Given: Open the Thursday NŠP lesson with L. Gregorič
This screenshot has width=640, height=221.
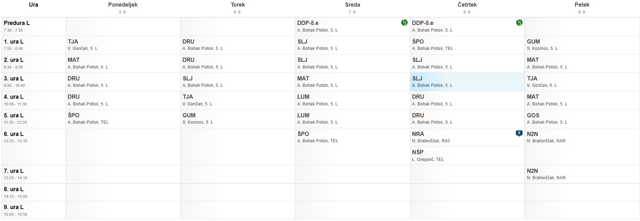Looking at the screenshot, I should (x=467, y=156).
